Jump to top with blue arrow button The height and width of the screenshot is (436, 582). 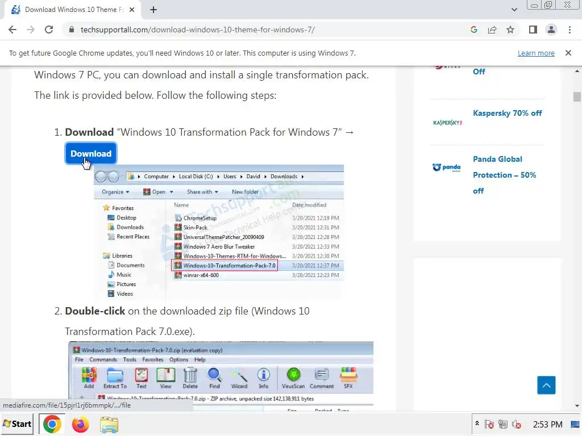(546, 385)
